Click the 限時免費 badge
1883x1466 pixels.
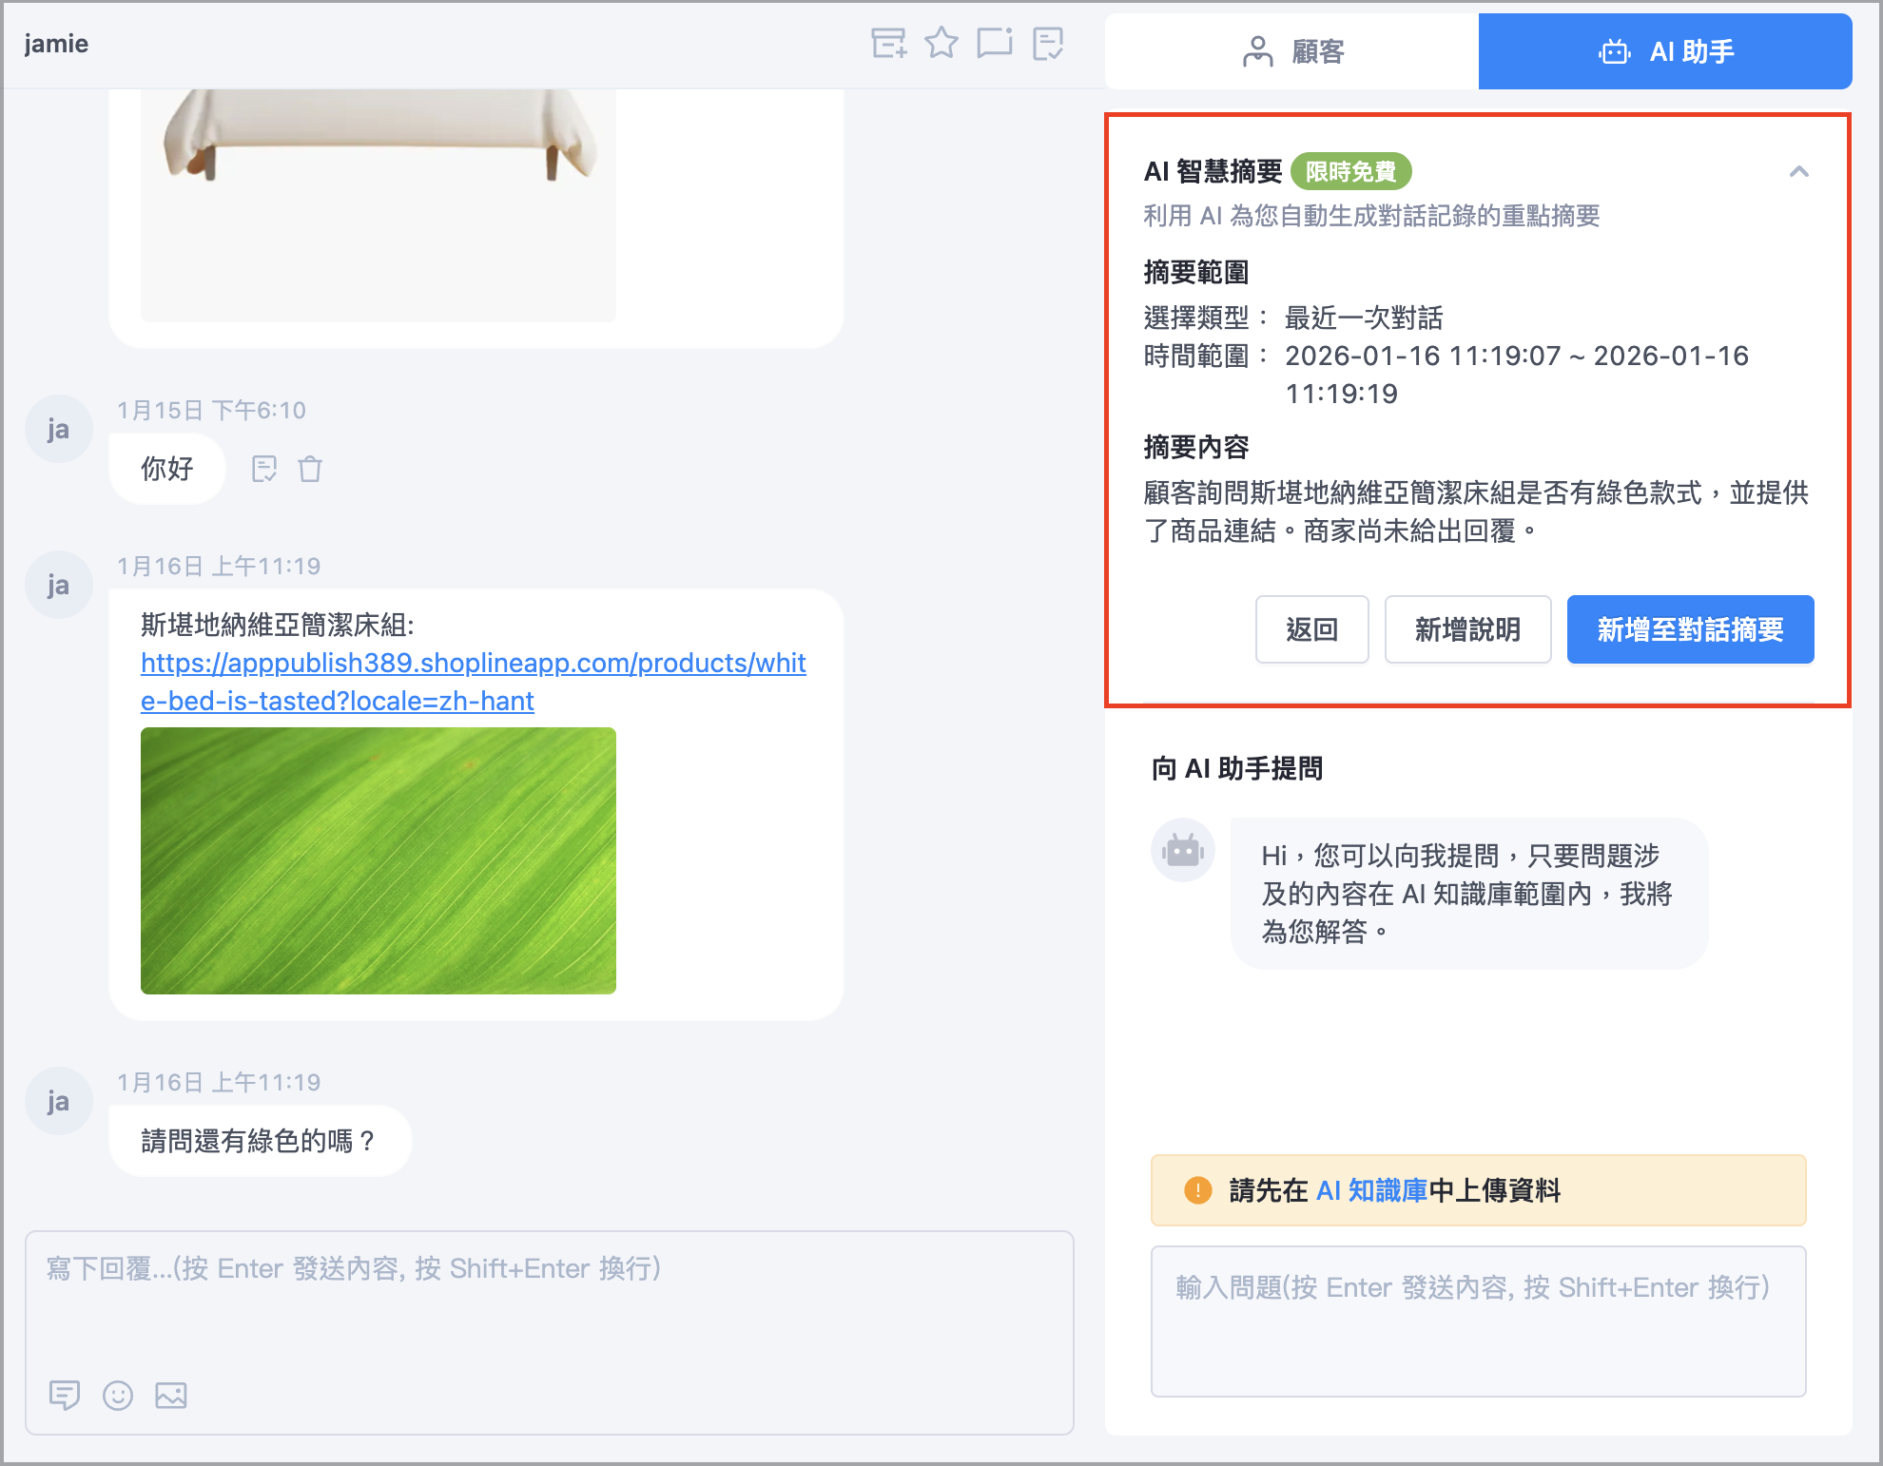pos(1351,171)
